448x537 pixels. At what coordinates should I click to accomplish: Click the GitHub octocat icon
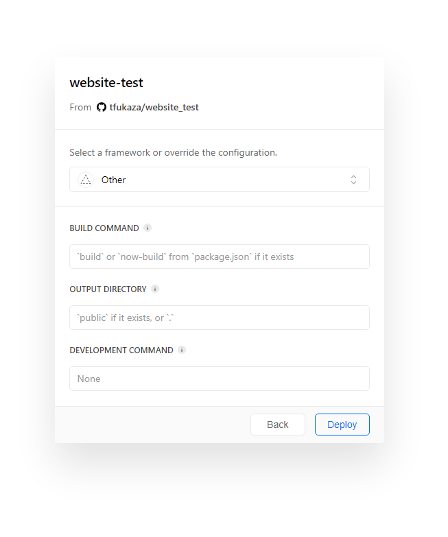click(x=102, y=107)
